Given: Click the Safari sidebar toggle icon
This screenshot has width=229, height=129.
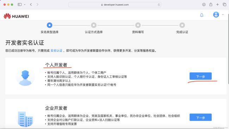Looking at the screenshot, I should [x=20, y=5].
